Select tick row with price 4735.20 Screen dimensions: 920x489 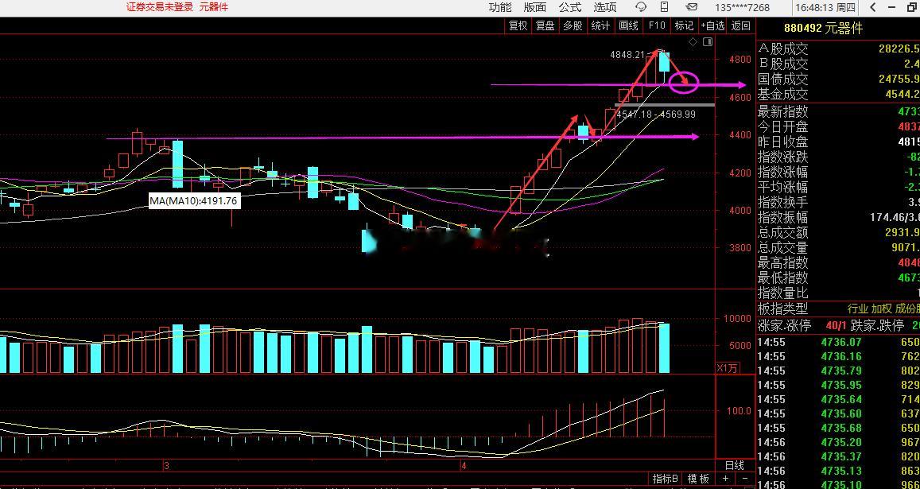point(838,442)
